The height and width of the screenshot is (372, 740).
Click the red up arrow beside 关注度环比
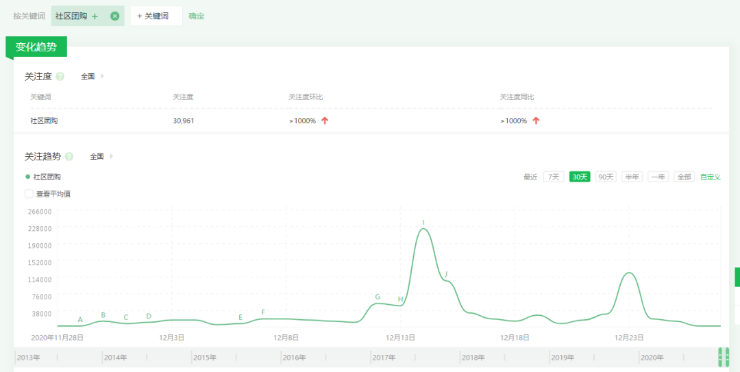click(x=325, y=121)
